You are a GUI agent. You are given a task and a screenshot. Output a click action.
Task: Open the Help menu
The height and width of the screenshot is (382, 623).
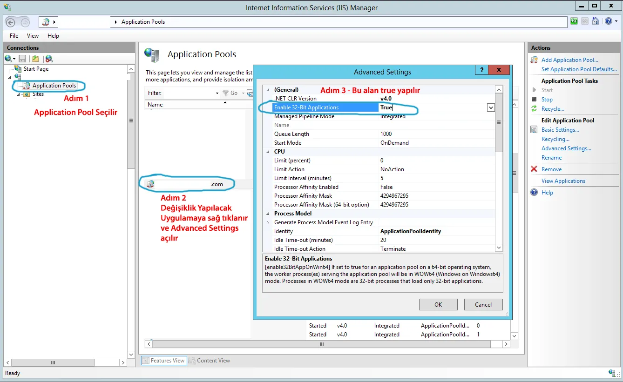tap(53, 36)
